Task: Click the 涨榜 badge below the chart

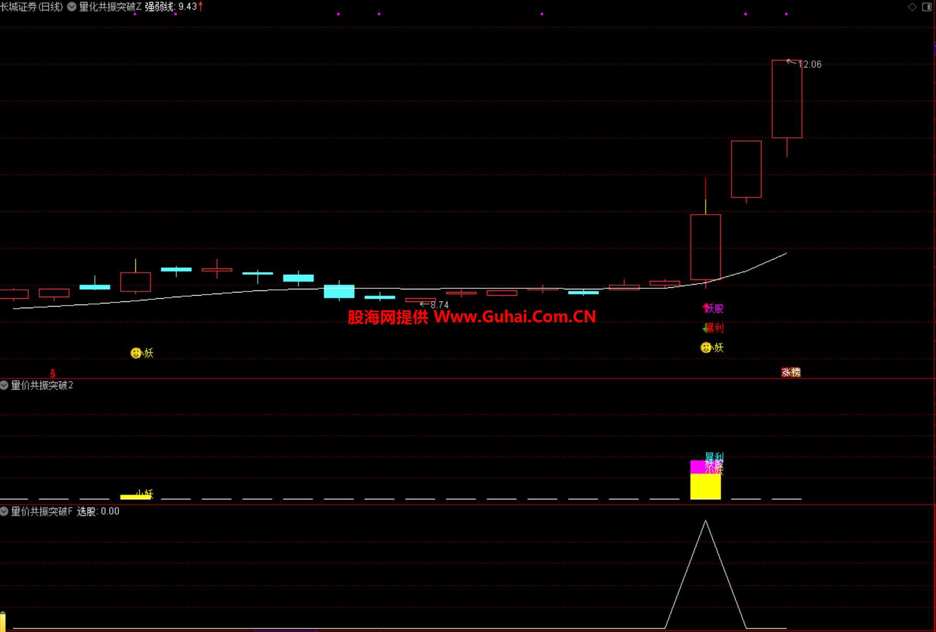Action: tap(791, 372)
